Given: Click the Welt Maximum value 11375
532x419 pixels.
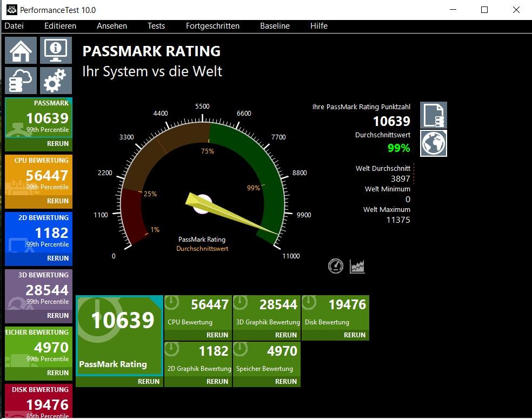Looking at the screenshot, I should [x=398, y=220].
